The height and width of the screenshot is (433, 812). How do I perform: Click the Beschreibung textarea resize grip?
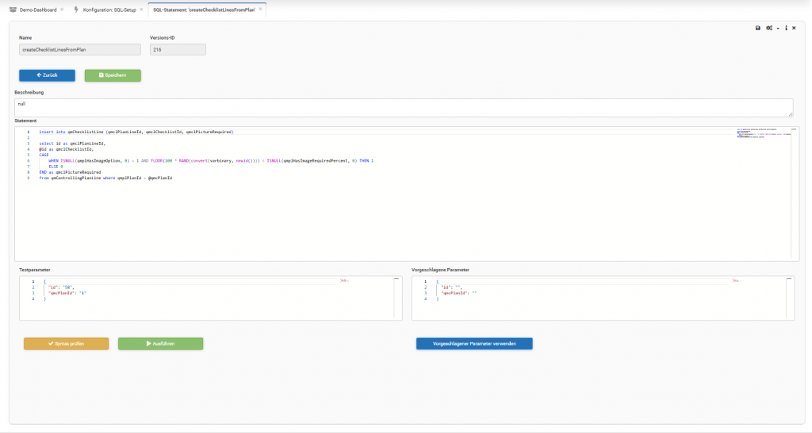[791, 114]
